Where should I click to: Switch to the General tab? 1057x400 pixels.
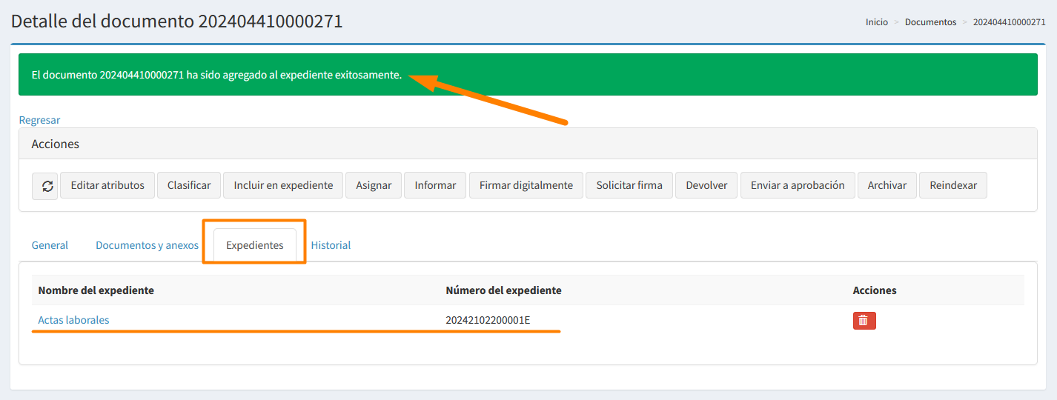pos(50,245)
